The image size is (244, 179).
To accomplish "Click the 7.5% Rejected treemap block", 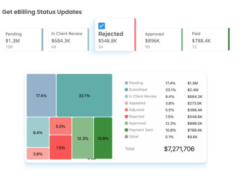I will tap(61, 147).
